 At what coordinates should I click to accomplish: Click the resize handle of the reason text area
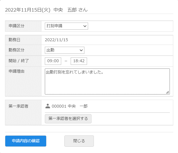pyautogui.click(x=167, y=92)
